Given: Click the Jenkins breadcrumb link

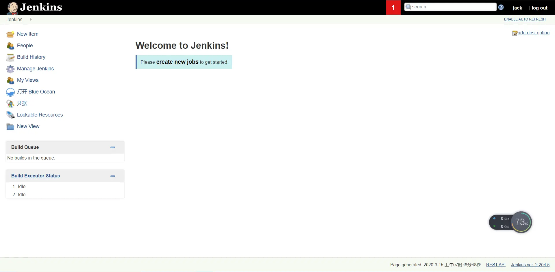Looking at the screenshot, I should tap(14, 20).
